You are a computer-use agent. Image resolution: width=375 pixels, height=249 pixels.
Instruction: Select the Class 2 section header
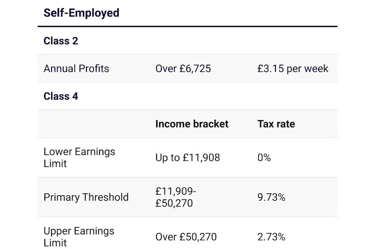click(61, 41)
